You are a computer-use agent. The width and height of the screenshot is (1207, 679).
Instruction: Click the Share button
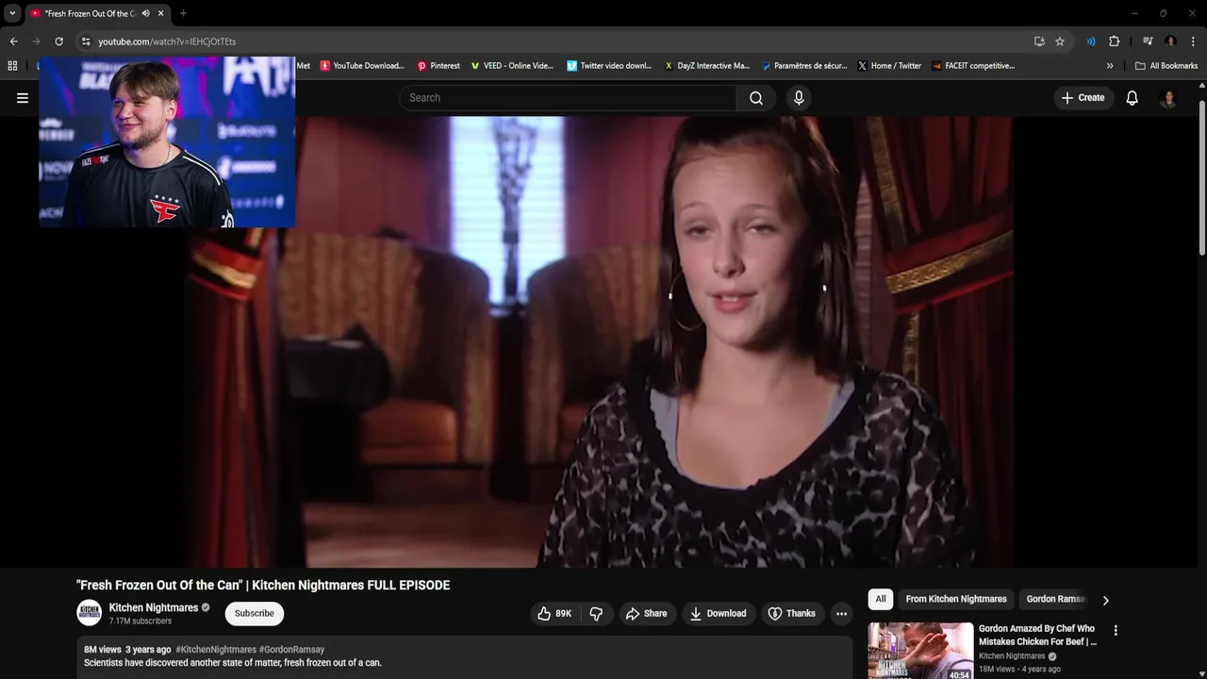coord(646,614)
